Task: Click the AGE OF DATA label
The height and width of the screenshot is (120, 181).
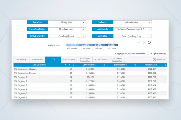Action: 54,45
